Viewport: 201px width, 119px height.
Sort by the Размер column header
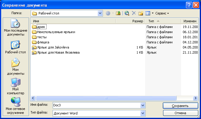[130, 21]
